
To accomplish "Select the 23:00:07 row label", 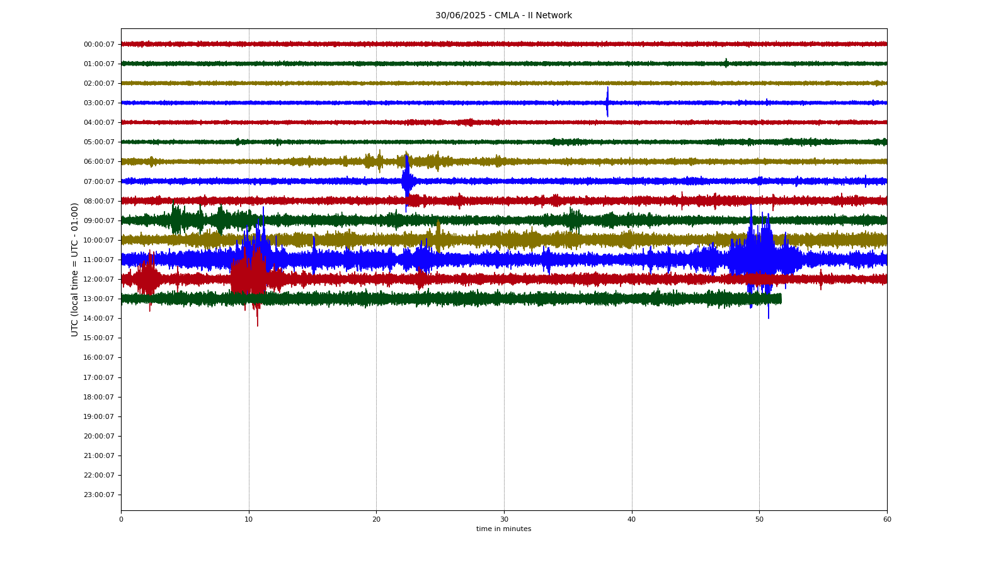I will (99, 495).
